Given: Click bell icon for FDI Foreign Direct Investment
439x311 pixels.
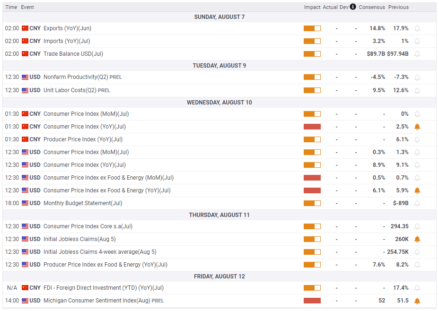Looking at the screenshot, I should click(417, 288).
